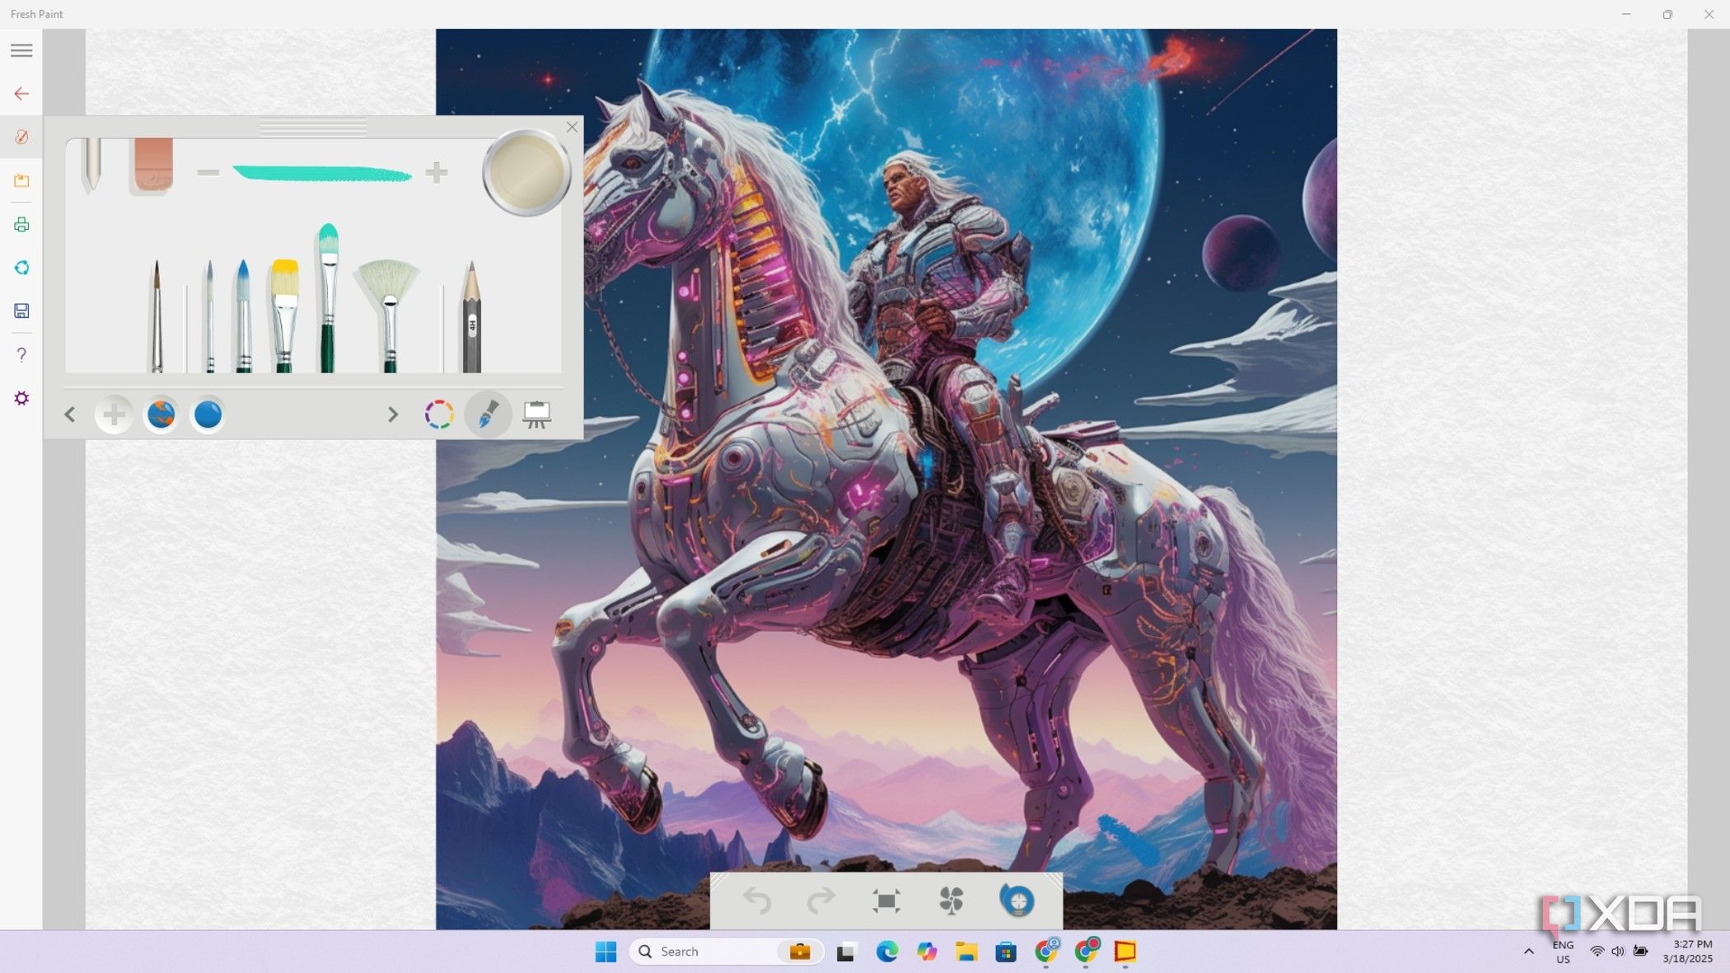Click the red back arrow

pos(21,94)
